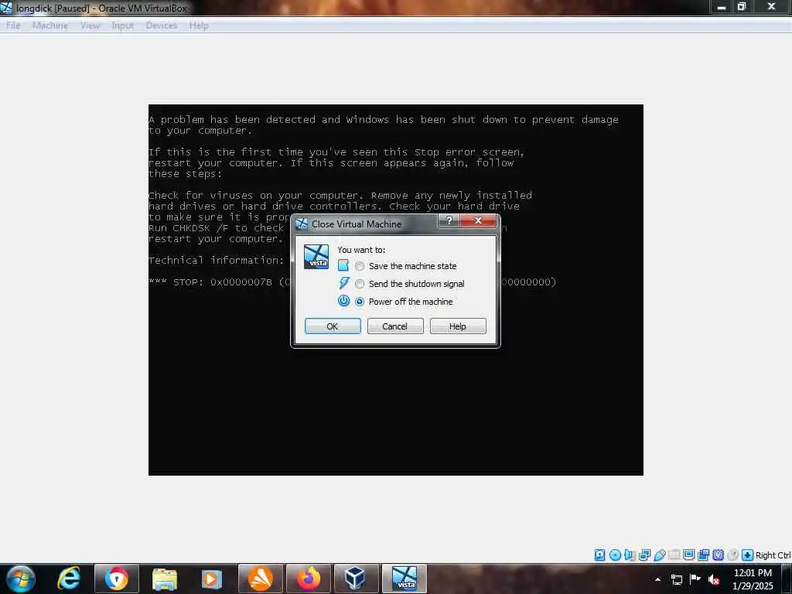Open Windows Explorer folder icon in taskbar
The image size is (792, 594).
(165, 579)
